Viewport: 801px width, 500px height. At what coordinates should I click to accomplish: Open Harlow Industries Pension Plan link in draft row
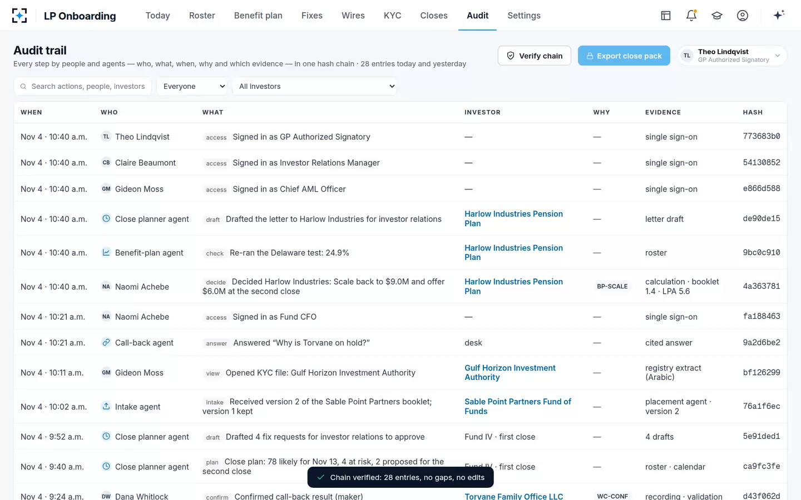click(513, 218)
